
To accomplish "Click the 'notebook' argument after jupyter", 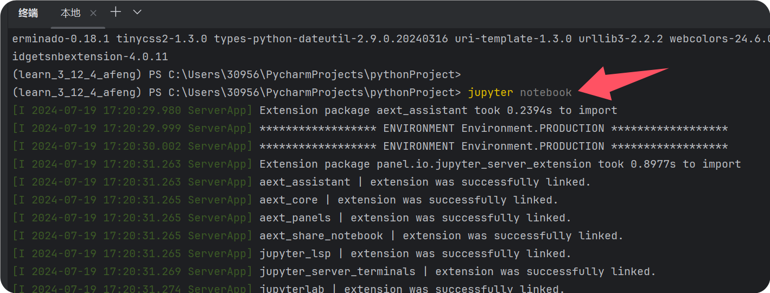I will tap(546, 92).
